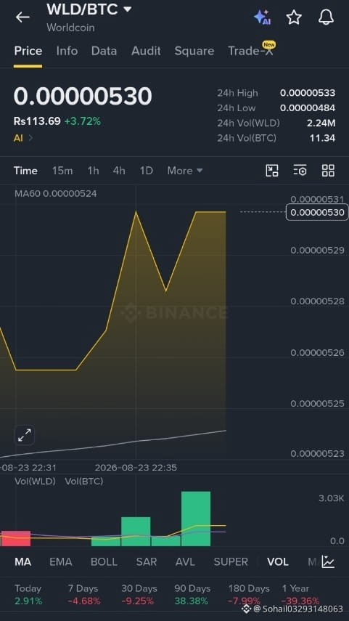Click the red volume bar
The width and height of the screenshot is (349, 621).
tap(15, 538)
